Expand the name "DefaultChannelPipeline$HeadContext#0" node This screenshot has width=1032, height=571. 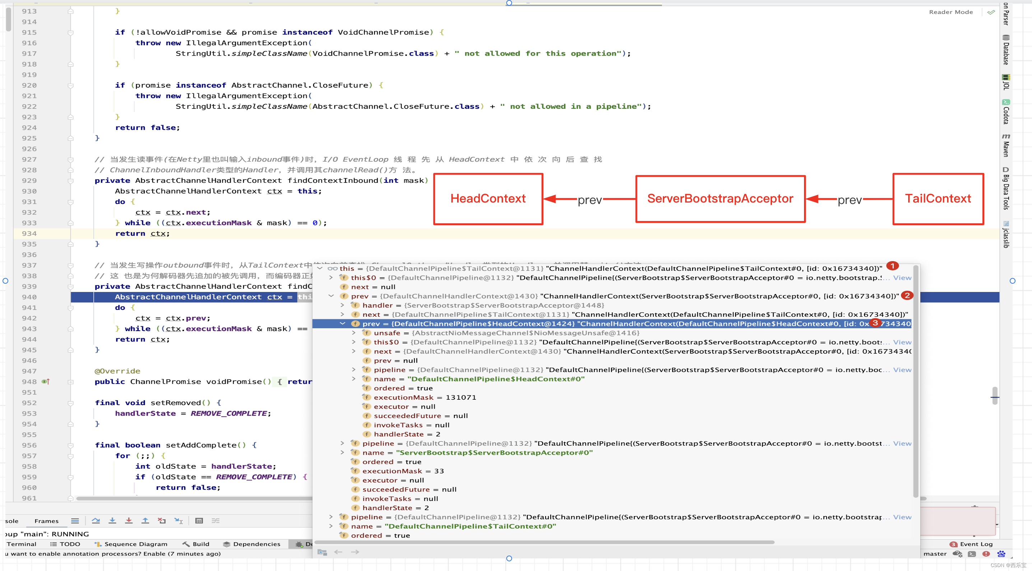tap(353, 379)
